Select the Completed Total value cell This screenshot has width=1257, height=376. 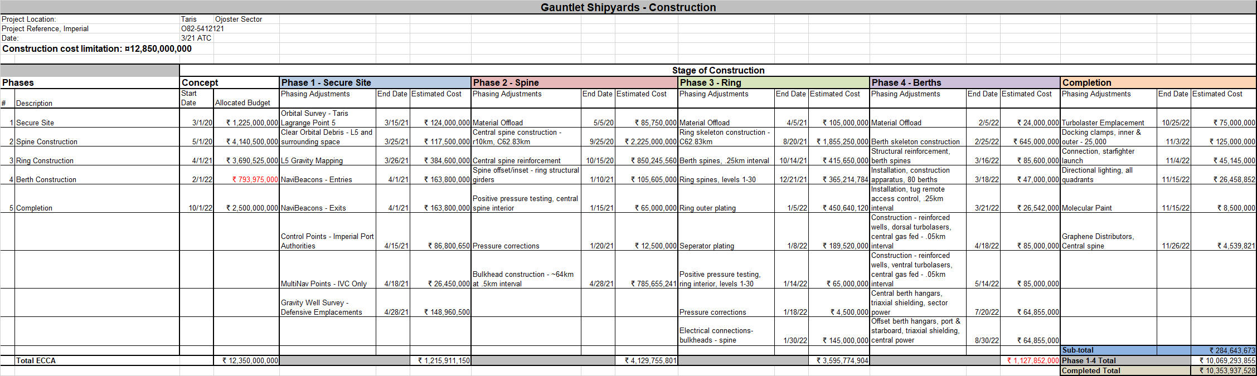(x=1223, y=370)
